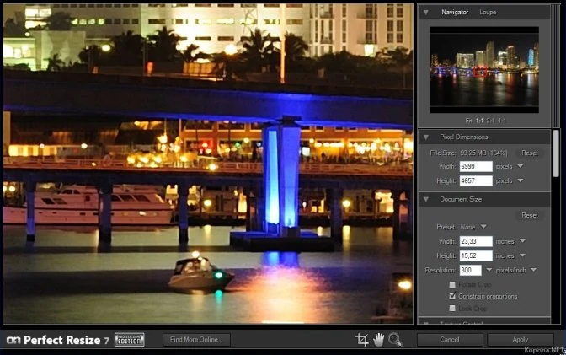Screen dimensions: 566x355
Task: Open document Height inches dropdown
Action: 522,255
